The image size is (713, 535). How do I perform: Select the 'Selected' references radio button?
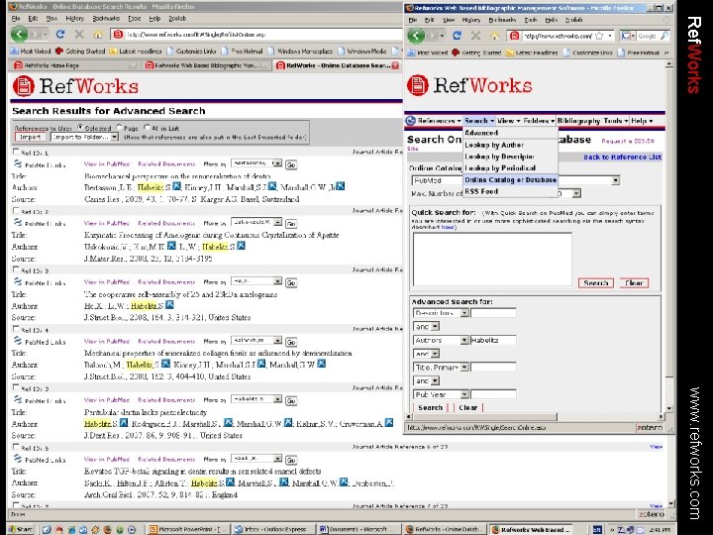click(x=80, y=128)
